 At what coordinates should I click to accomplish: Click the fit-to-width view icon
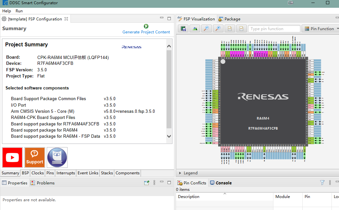click(x=241, y=29)
